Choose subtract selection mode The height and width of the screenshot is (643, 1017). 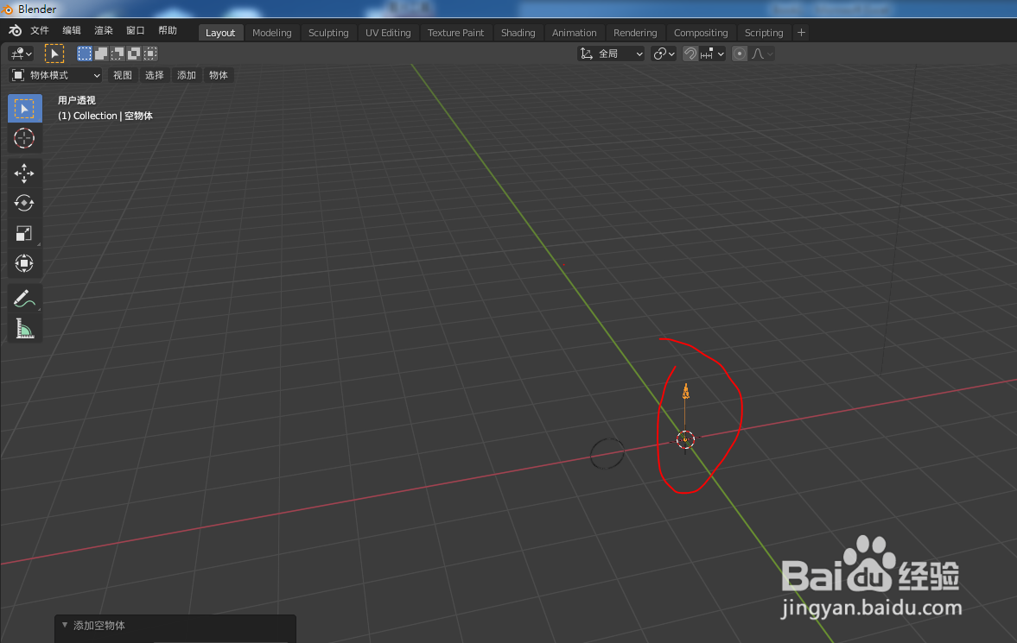(118, 54)
